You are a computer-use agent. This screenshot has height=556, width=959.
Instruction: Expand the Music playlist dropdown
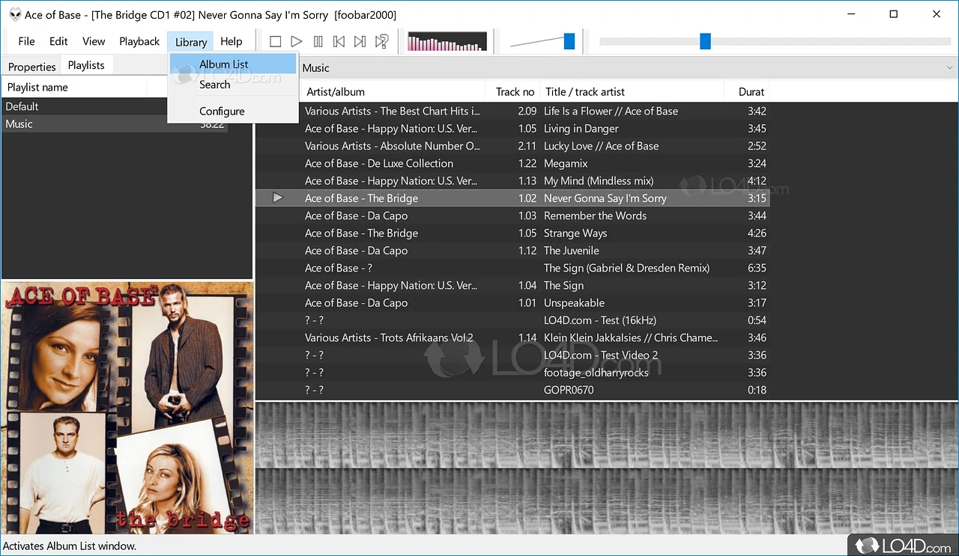click(x=950, y=68)
